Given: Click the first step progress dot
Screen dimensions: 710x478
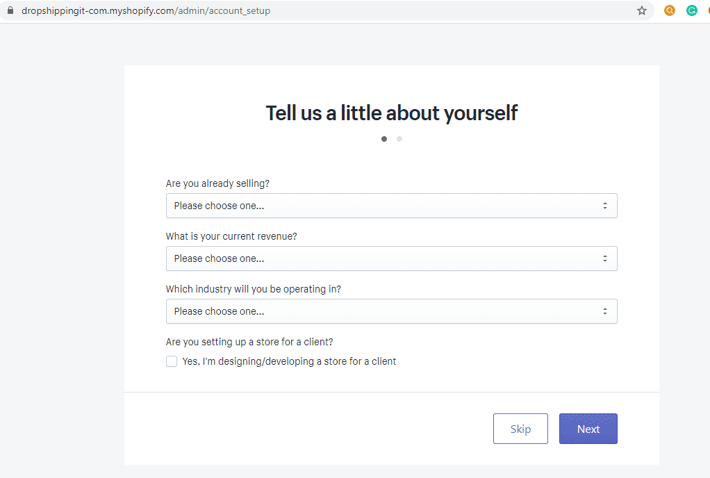Looking at the screenshot, I should point(384,139).
